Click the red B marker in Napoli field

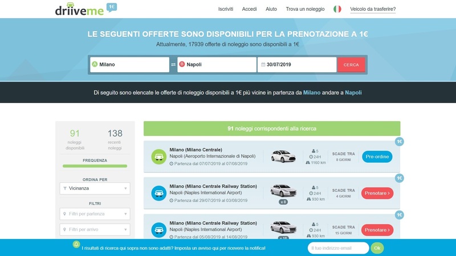click(182, 64)
